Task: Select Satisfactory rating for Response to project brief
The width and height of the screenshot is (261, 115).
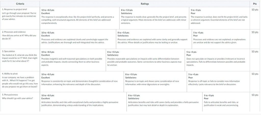Action: tap(154, 17)
